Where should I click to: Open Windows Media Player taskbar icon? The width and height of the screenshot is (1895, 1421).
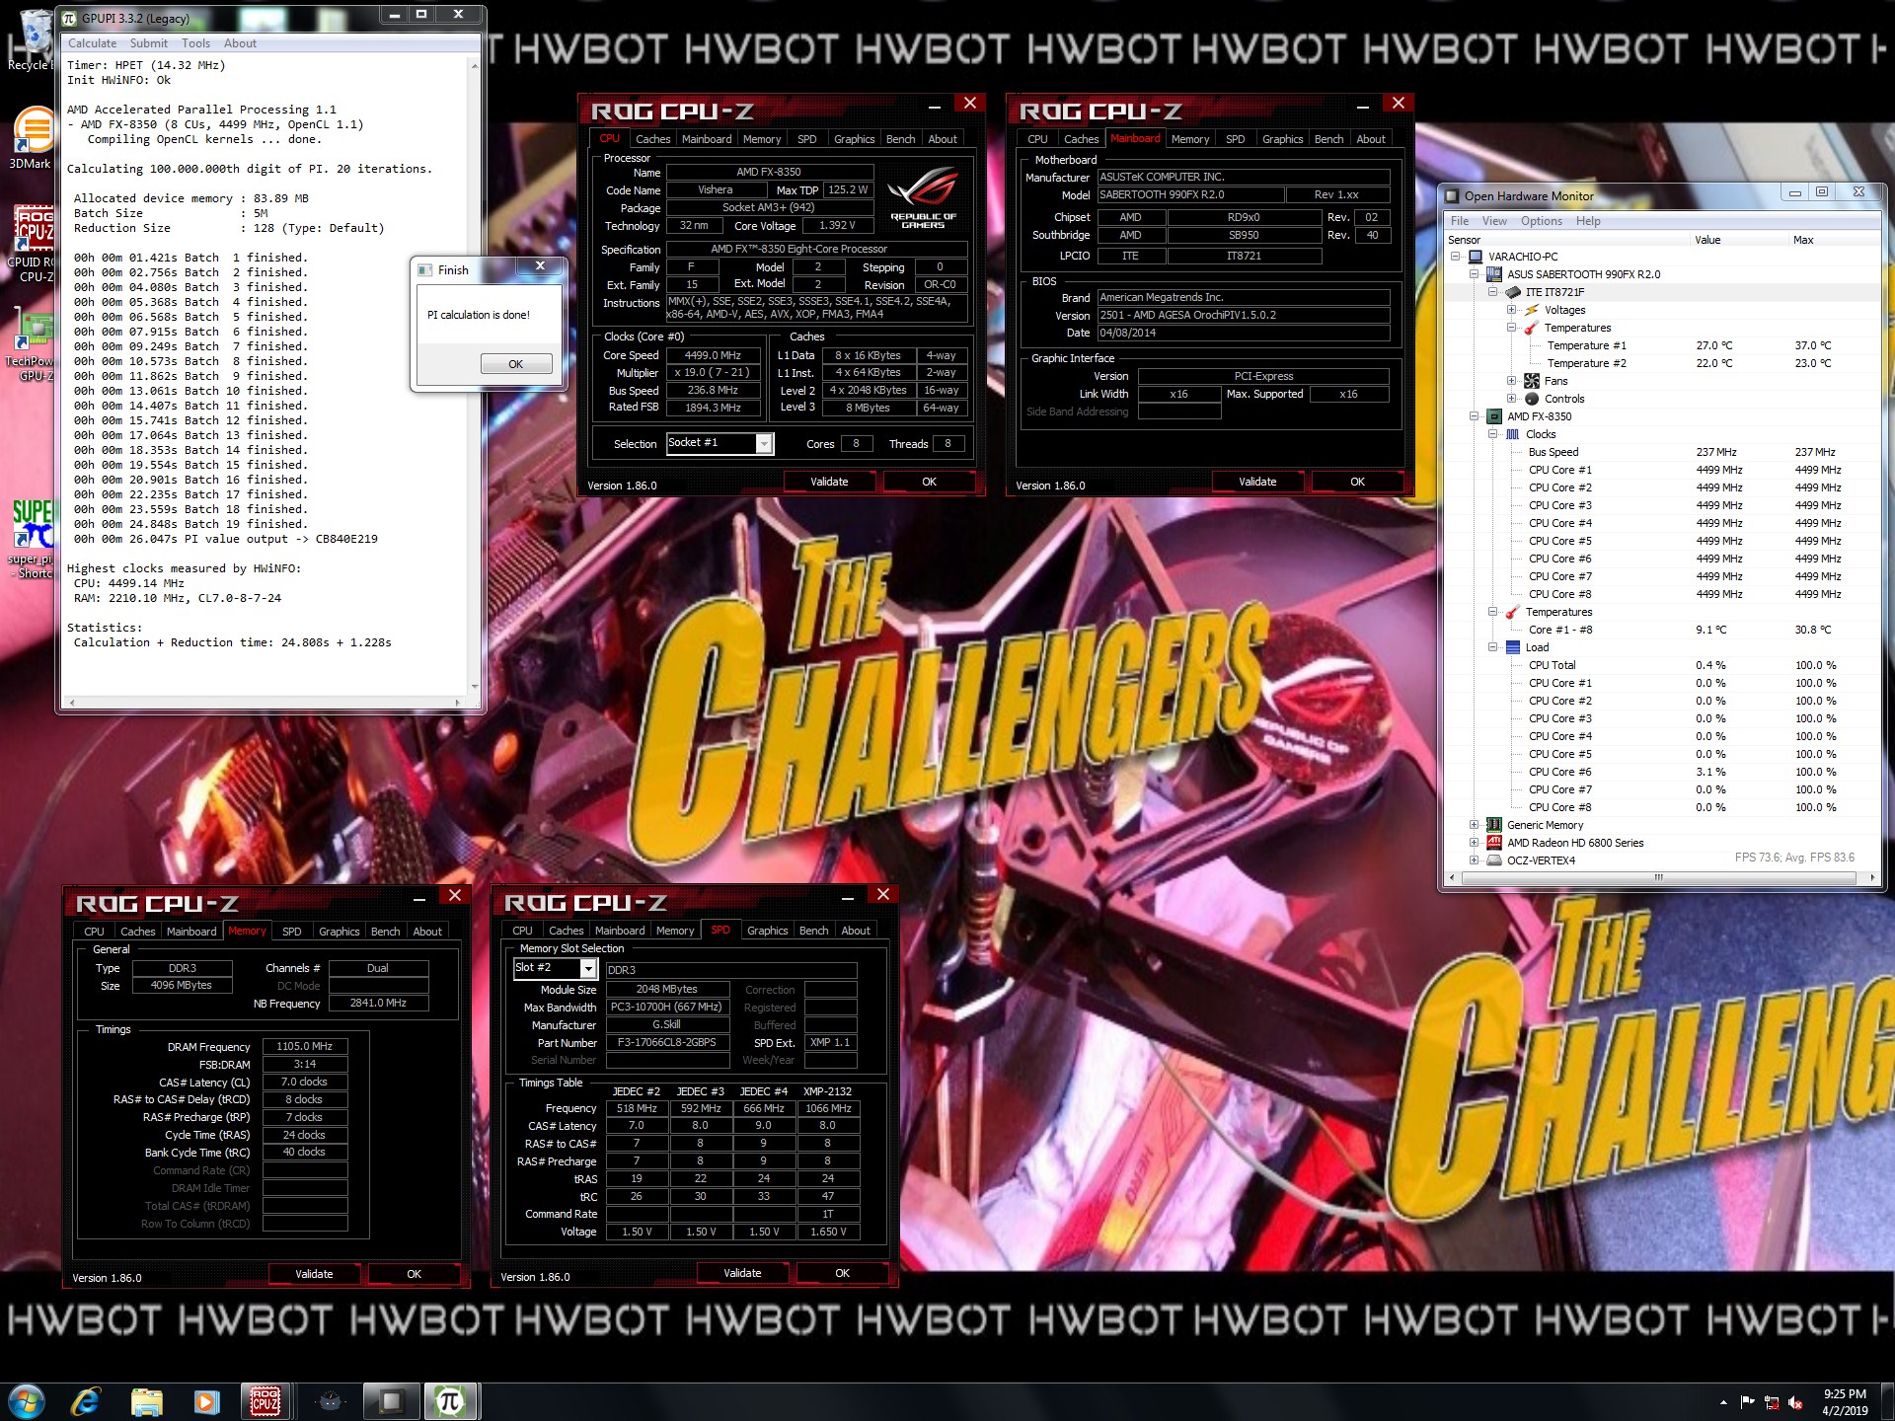tap(206, 1401)
